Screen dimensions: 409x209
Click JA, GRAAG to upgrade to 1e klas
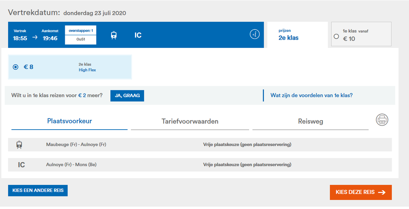pyautogui.click(x=127, y=96)
